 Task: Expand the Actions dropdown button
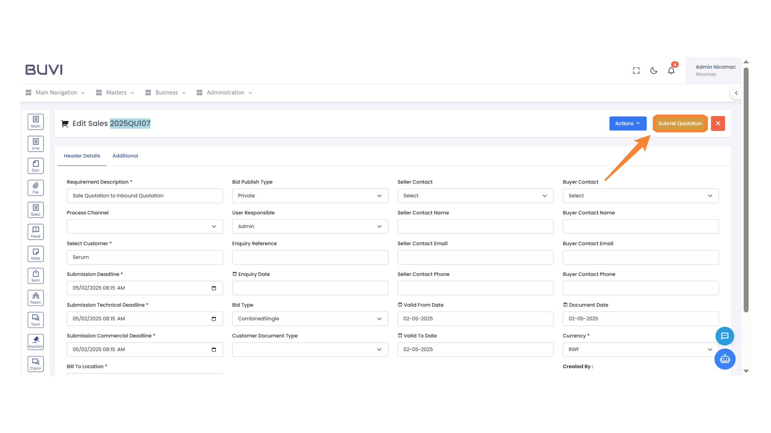[x=628, y=123]
